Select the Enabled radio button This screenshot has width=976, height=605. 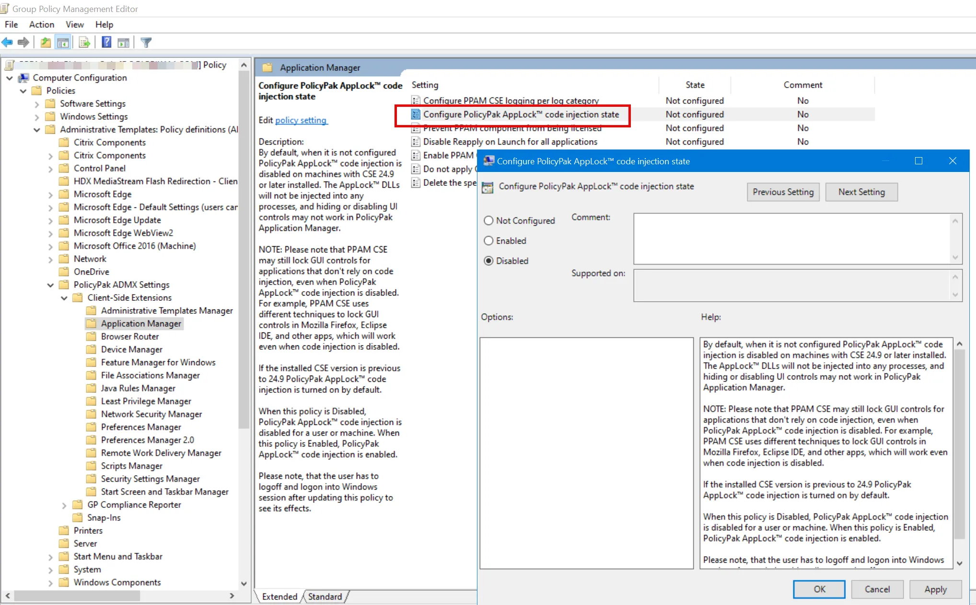point(488,241)
